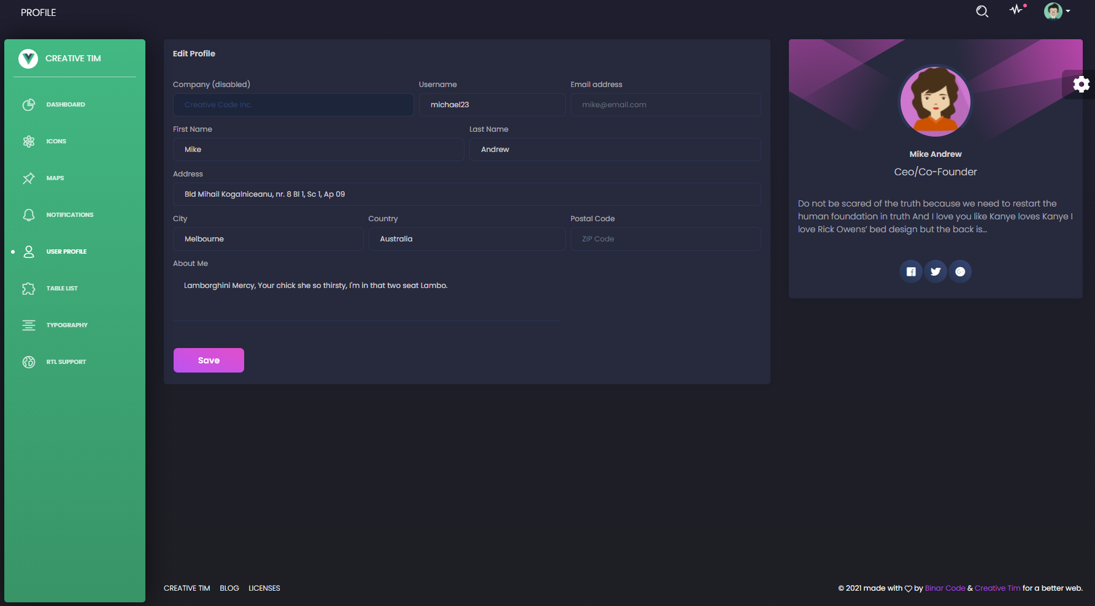Select the Dashboard icon in the sidebar
Viewport: 1095px width, 606px height.
point(29,104)
